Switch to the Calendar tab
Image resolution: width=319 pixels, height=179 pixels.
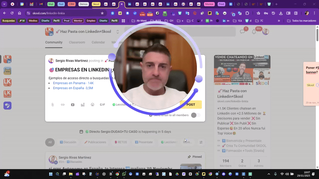click(x=98, y=42)
